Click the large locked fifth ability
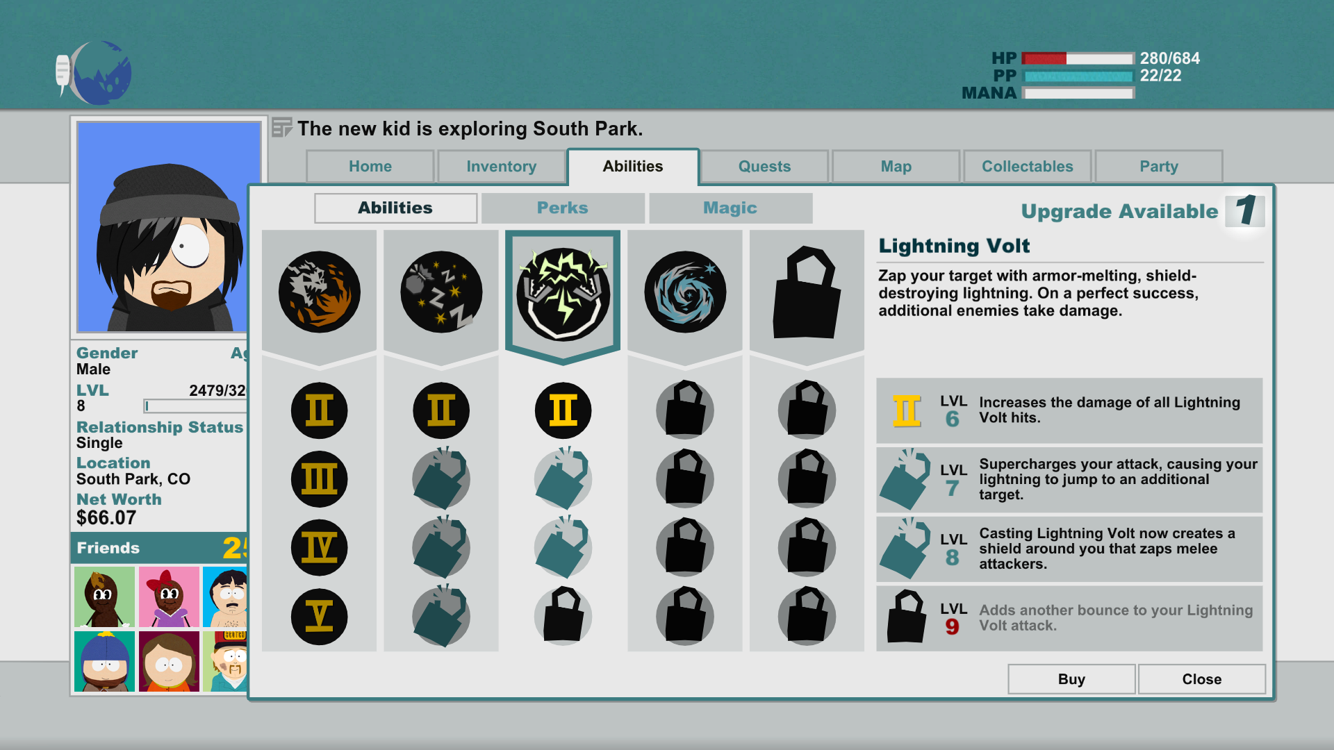This screenshot has width=1334, height=750. point(807,292)
